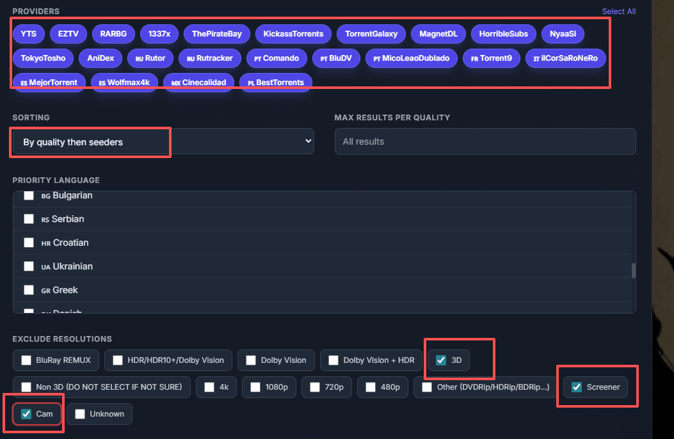Screen dimensions: 674x439
Task: Toggle the YTS provider chip
Action: tap(28, 34)
